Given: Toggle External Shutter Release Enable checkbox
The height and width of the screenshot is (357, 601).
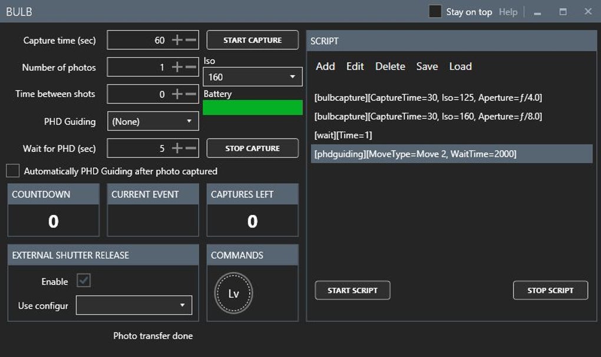Looking at the screenshot, I should point(84,280).
